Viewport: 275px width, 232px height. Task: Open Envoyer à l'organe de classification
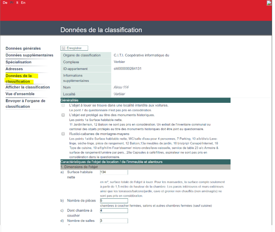pos(26,103)
